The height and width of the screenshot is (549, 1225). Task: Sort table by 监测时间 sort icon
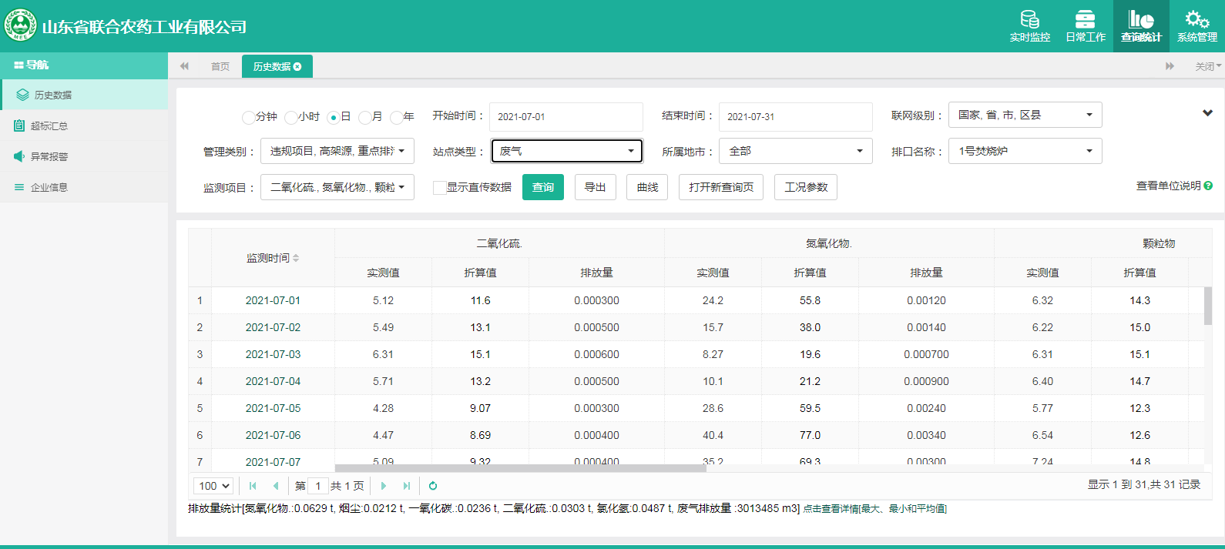[296, 258]
